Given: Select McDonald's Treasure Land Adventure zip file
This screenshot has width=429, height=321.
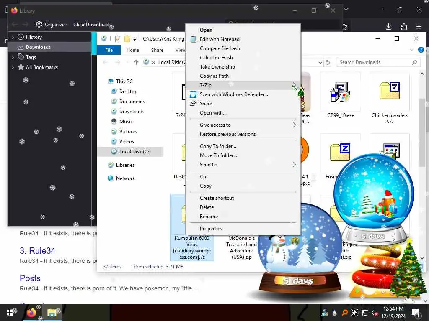Looking at the screenshot, I should [x=241, y=247].
